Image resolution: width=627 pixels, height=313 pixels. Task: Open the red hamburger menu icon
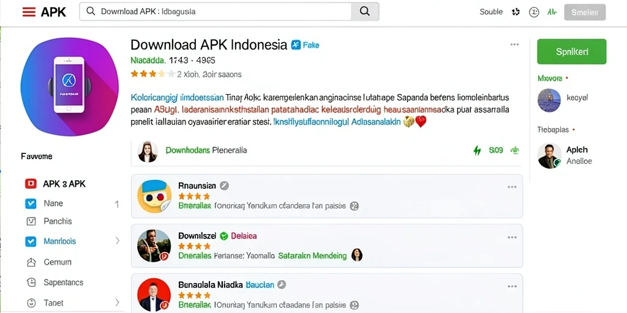tap(29, 12)
